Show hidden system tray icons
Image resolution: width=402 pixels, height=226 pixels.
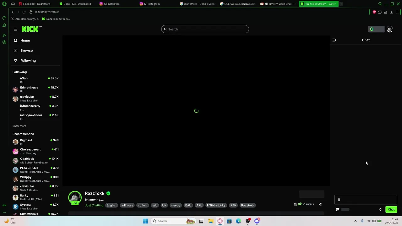(x=356, y=221)
